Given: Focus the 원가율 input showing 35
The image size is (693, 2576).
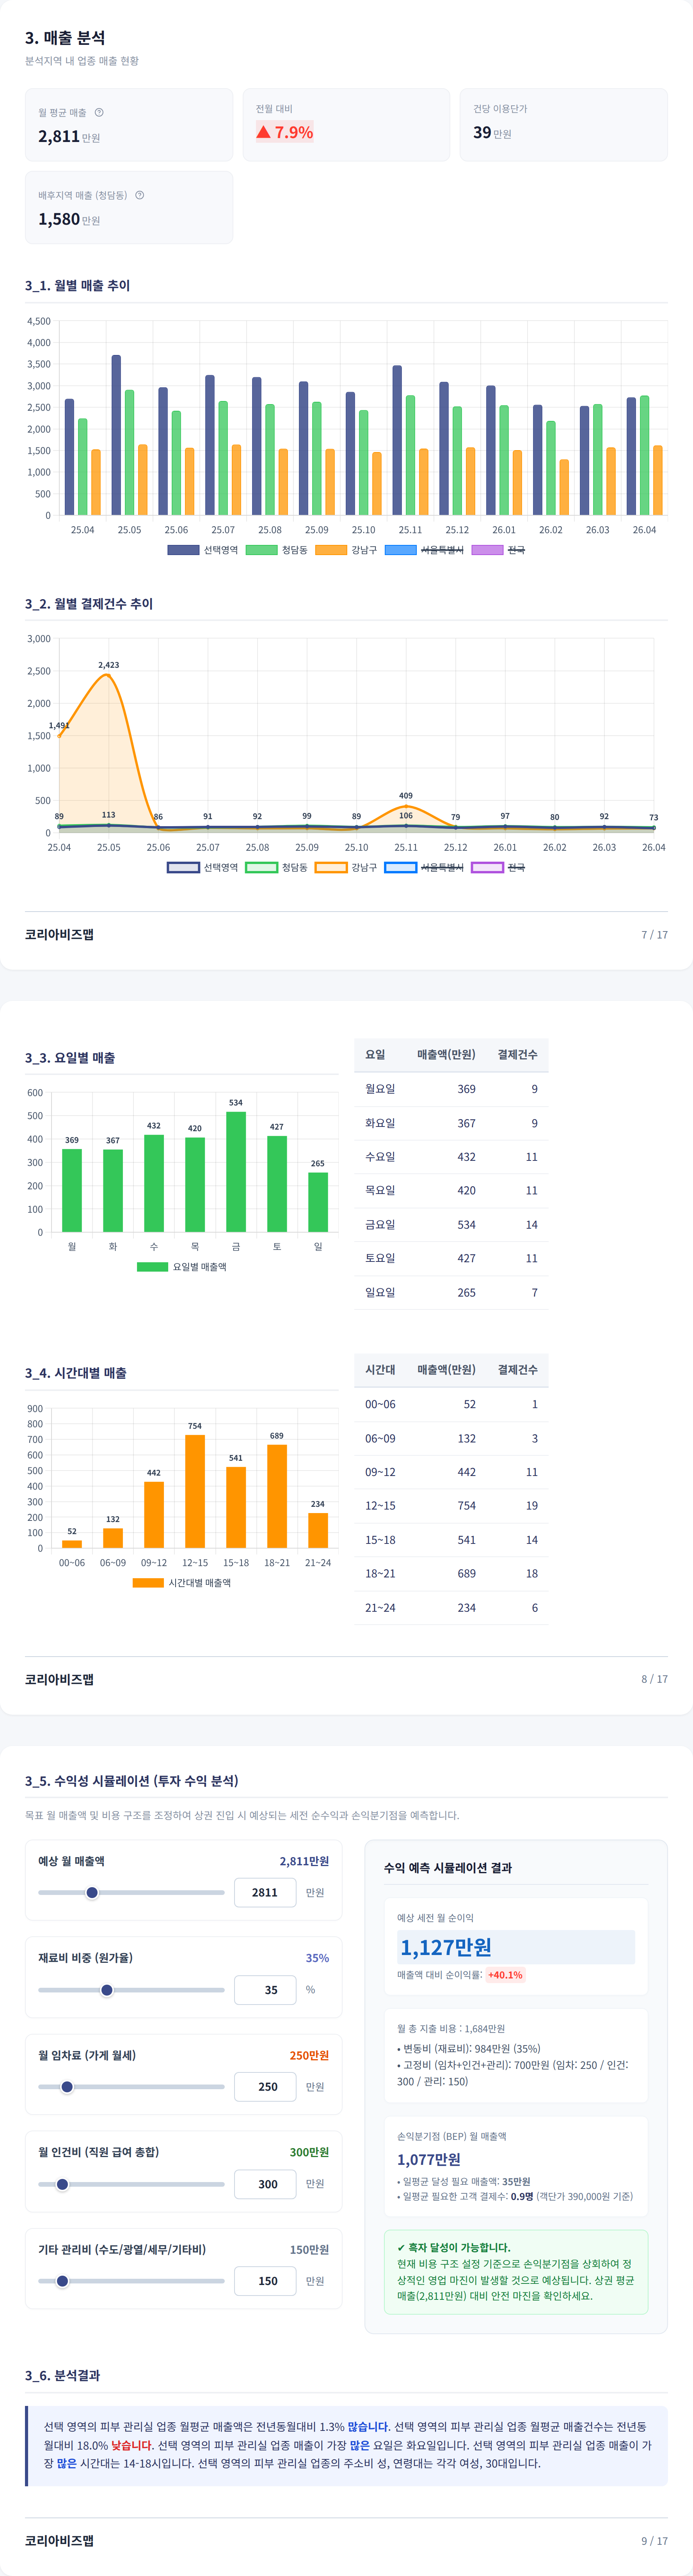Looking at the screenshot, I should 265,1990.
